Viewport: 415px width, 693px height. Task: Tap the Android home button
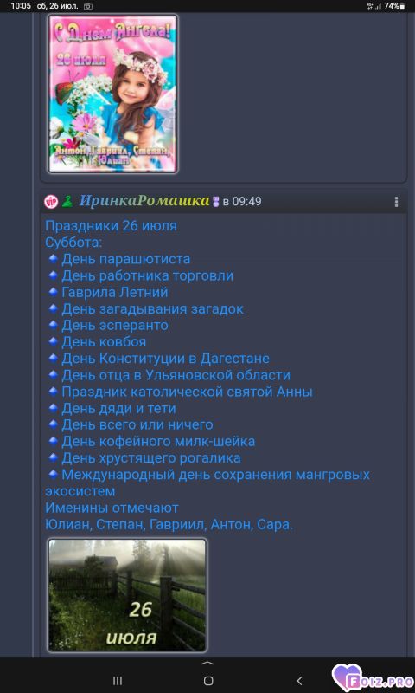208,681
